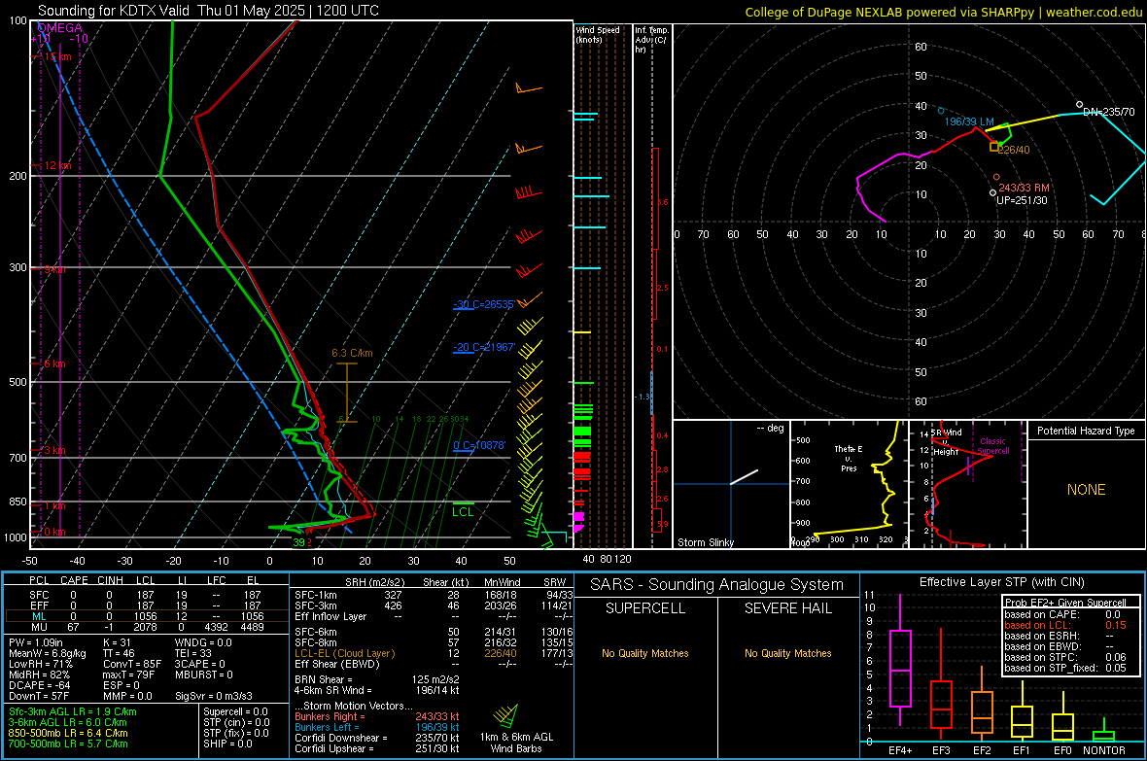Screen dimensions: 1147x761
Task: Click No Quality Matches under SUPERCELL
Action: pos(645,653)
